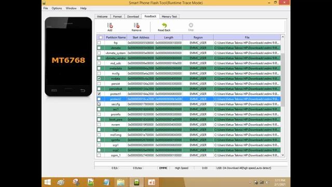
Task: Click the greyed Stop icon
Action: (x=191, y=25)
